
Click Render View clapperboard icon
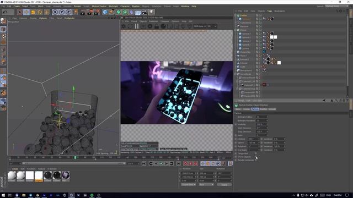click(x=83, y=12)
